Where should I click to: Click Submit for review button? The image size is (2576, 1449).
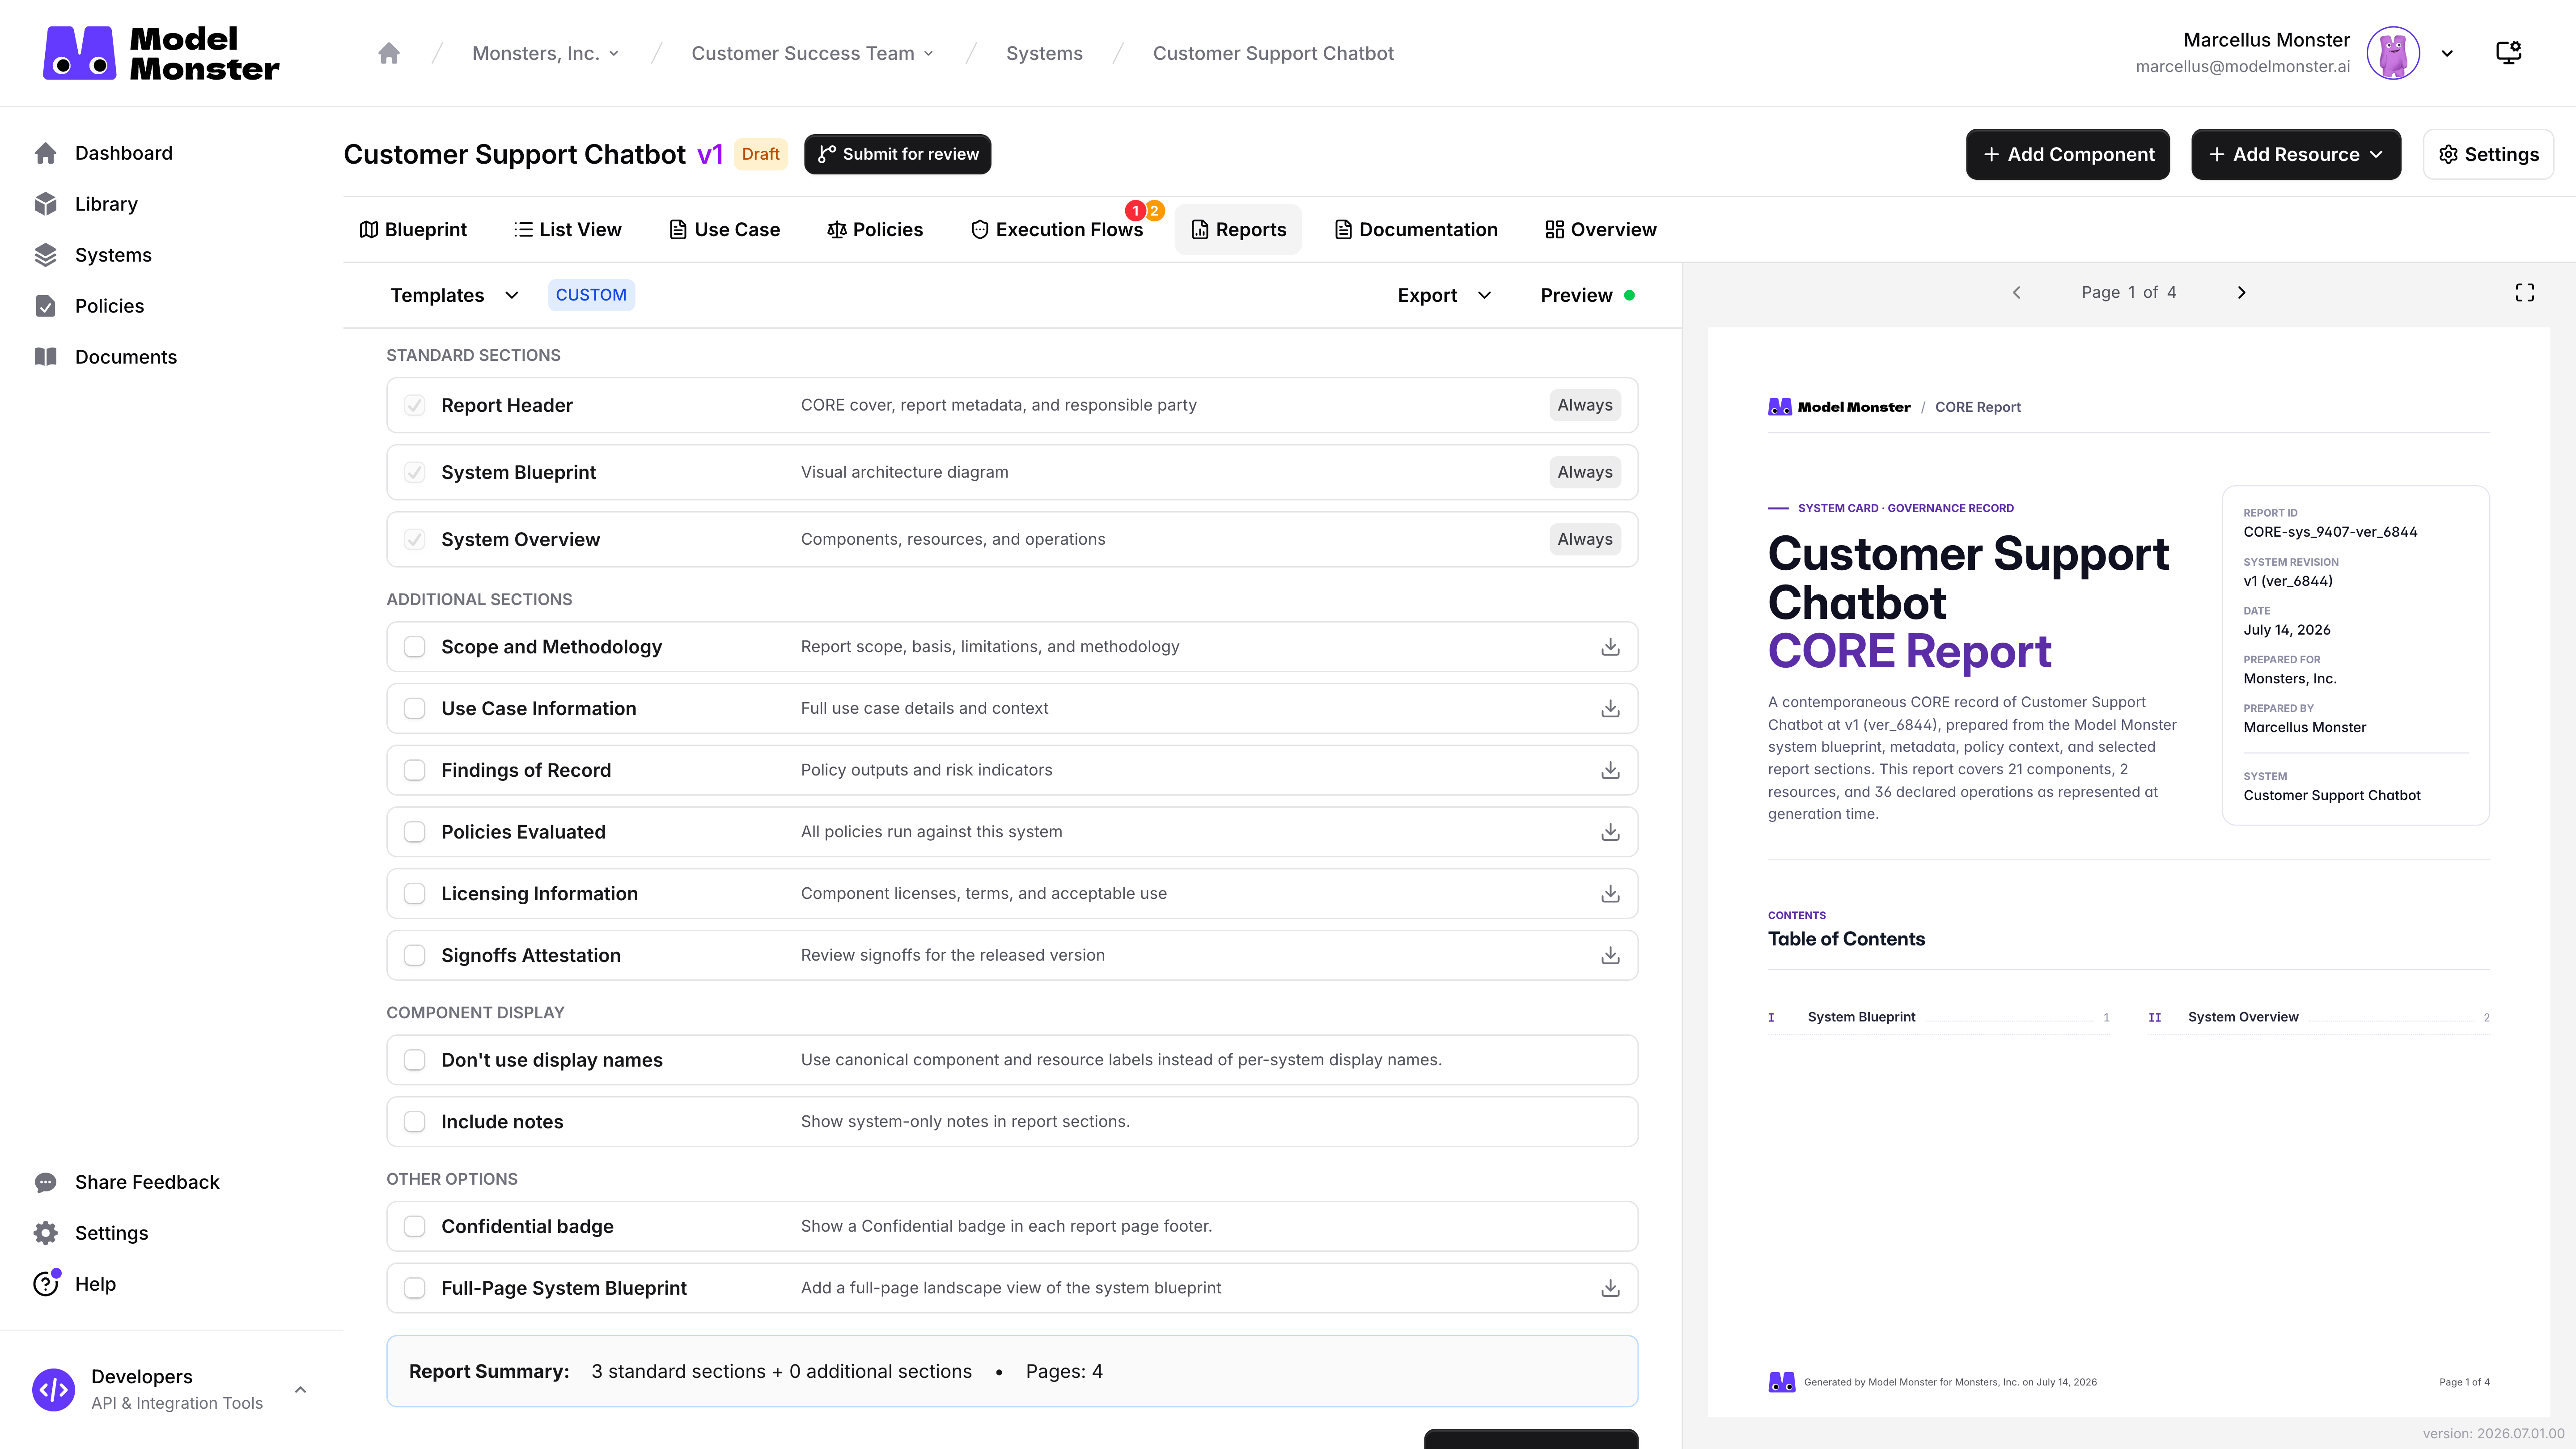[x=897, y=154]
